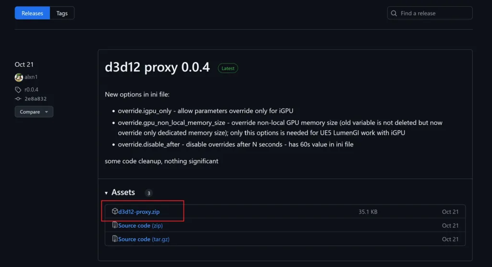Open the Compare dropdown
This screenshot has height=267, width=492.
tap(34, 112)
